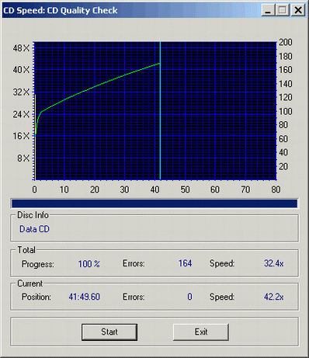Image resolution: width=309 pixels, height=358 pixels.
Task: Close the CD Quality Check window
Action: (298, 11)
